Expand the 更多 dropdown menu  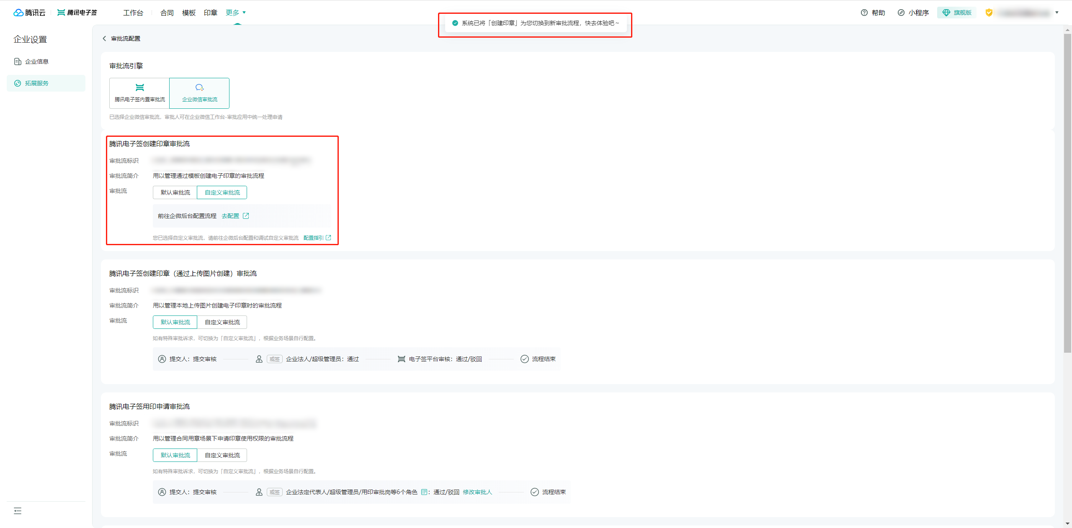(236, 13)
